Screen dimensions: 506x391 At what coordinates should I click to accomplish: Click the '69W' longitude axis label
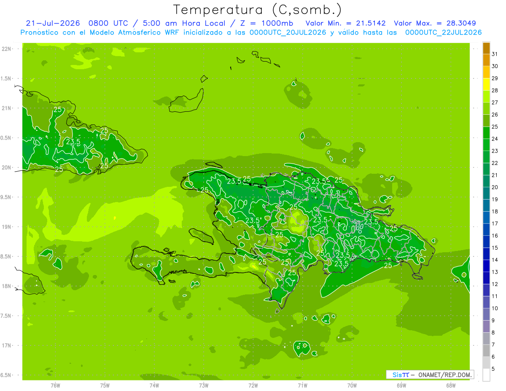pyautogui.click(x=401, y=385)
